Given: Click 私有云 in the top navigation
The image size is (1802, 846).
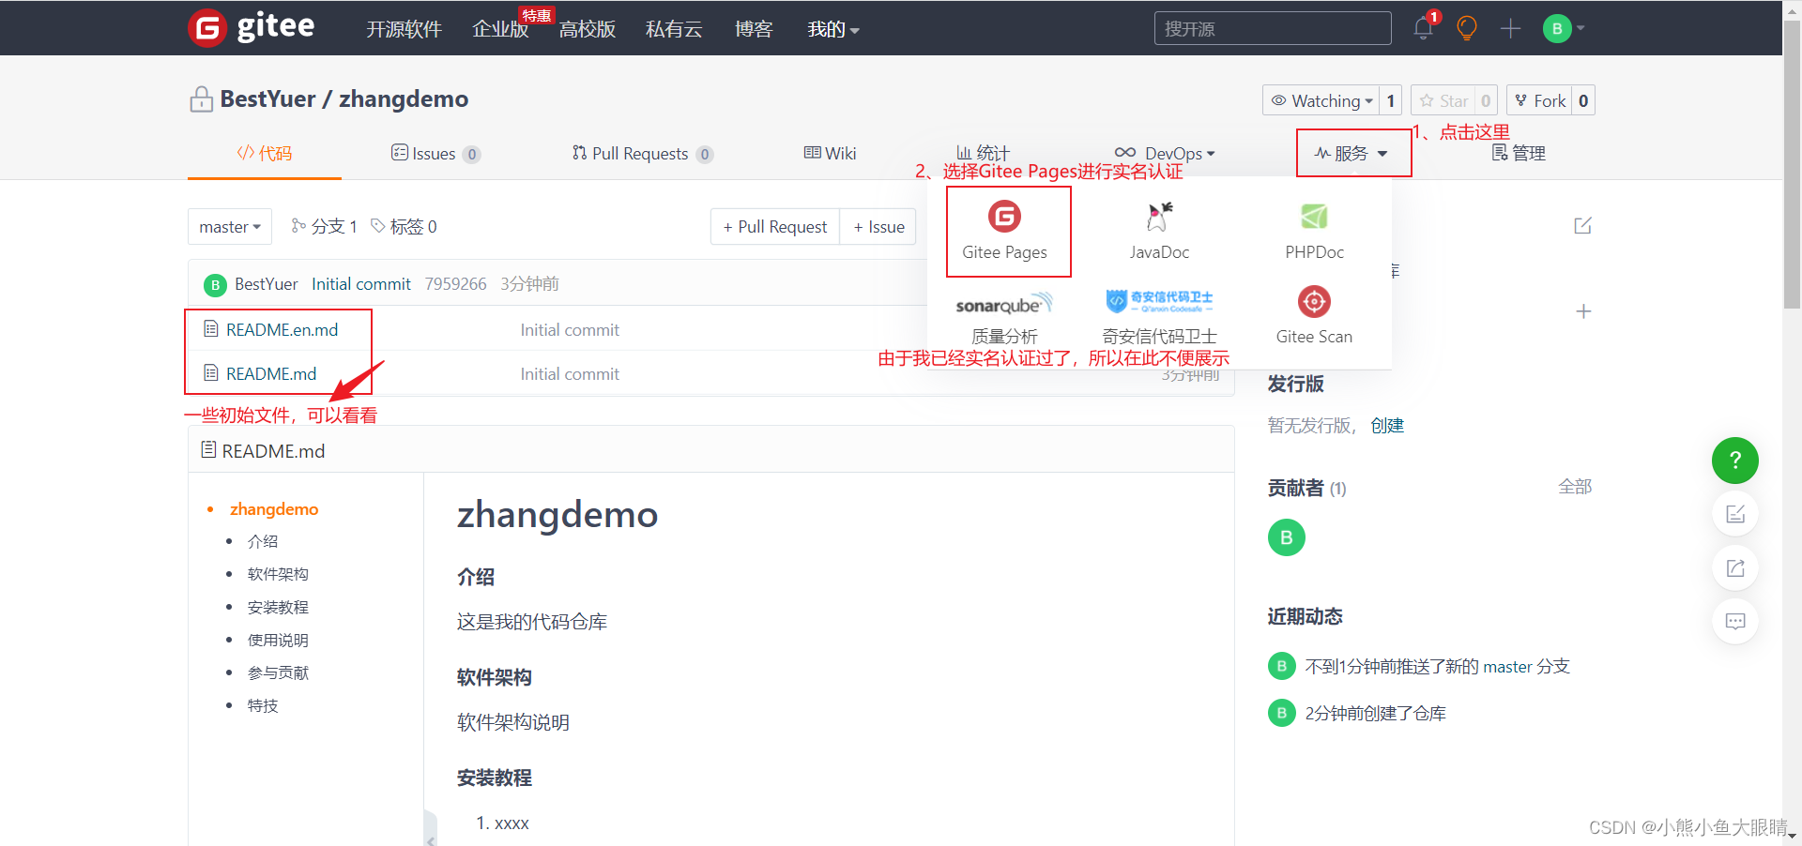Looking at the screenshot, I should [674, 29].
